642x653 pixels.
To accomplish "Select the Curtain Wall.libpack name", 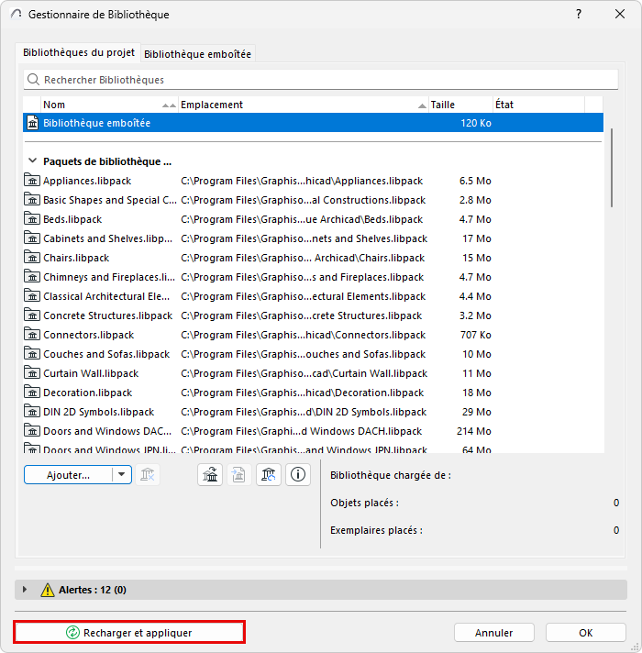I will click(91, 373).
